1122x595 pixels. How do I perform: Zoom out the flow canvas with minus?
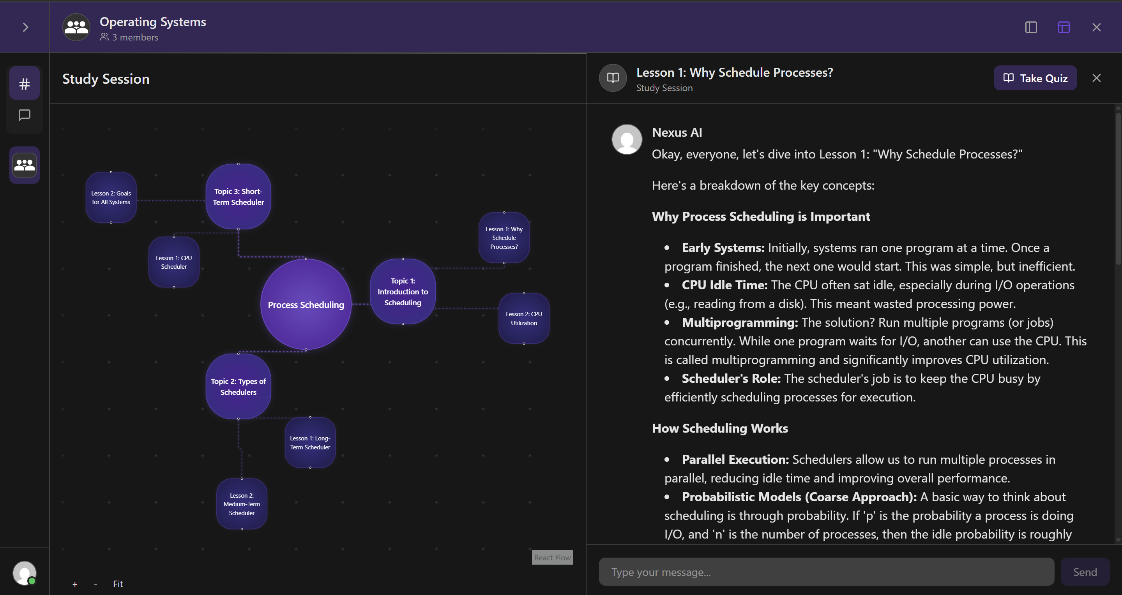[x=95, y=584]
